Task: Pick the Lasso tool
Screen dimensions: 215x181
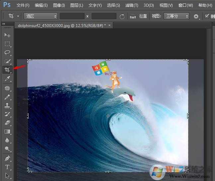Action: (7, 52)
